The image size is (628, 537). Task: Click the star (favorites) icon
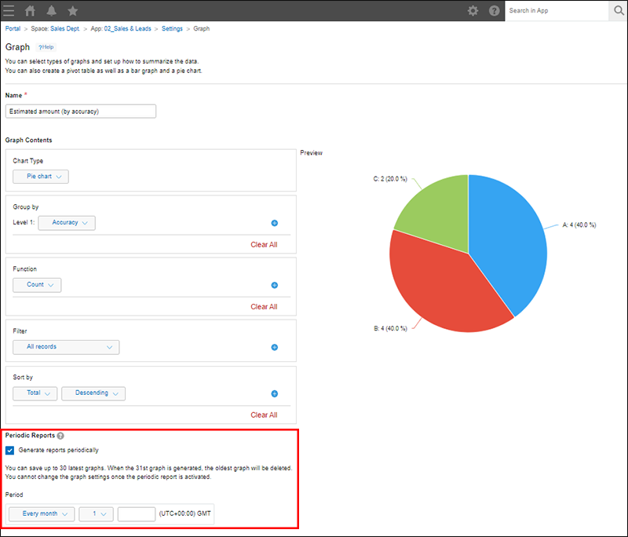[71, 10]
